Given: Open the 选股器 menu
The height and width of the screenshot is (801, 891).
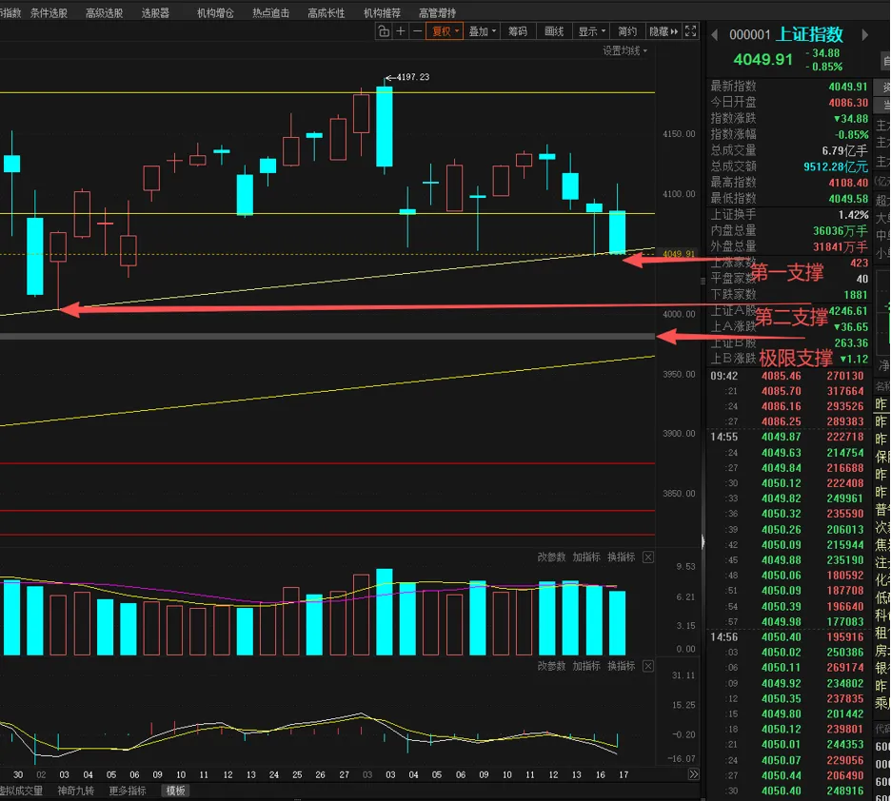Looking at the screenshot, I should click(155, 12).
